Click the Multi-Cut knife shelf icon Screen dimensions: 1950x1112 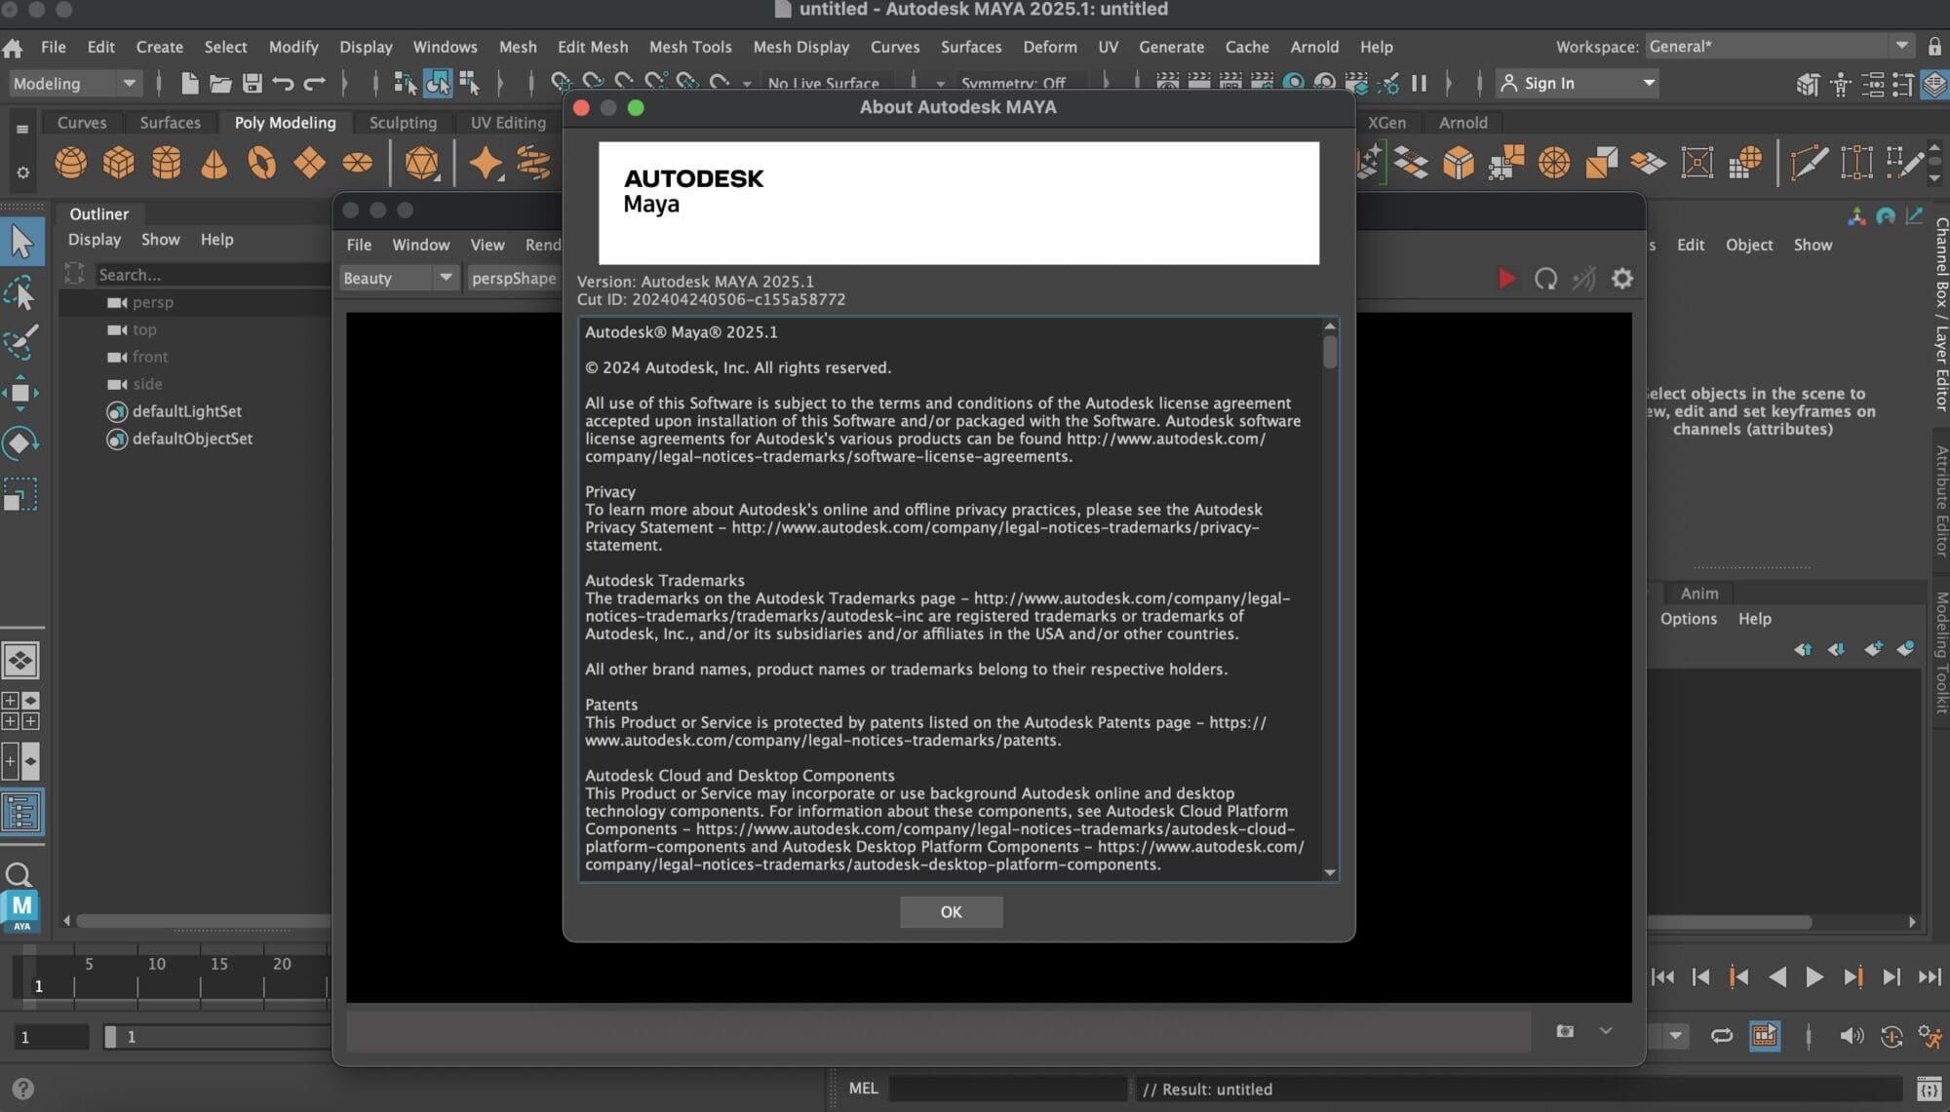click(1809, 162)
